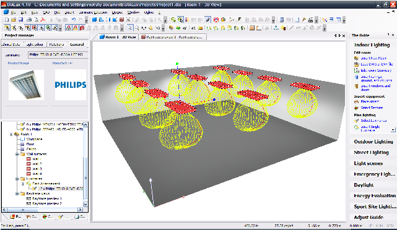
Task: Collapse the Room 1 tree node
Action: point(11,134)
